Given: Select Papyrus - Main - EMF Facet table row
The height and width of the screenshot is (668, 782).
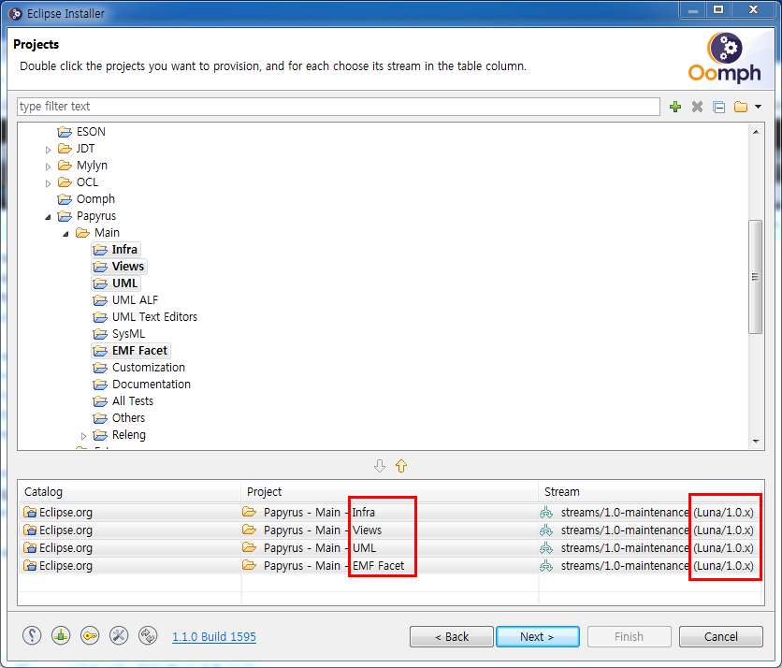Looking at the screenshot, I should click(x=390, y=566).
